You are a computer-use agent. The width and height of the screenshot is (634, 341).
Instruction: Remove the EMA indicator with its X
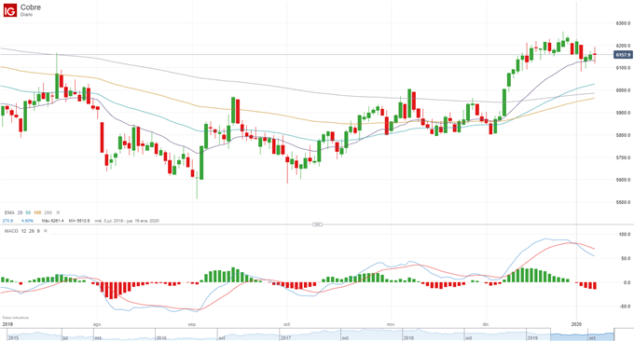tap(58, 212)
